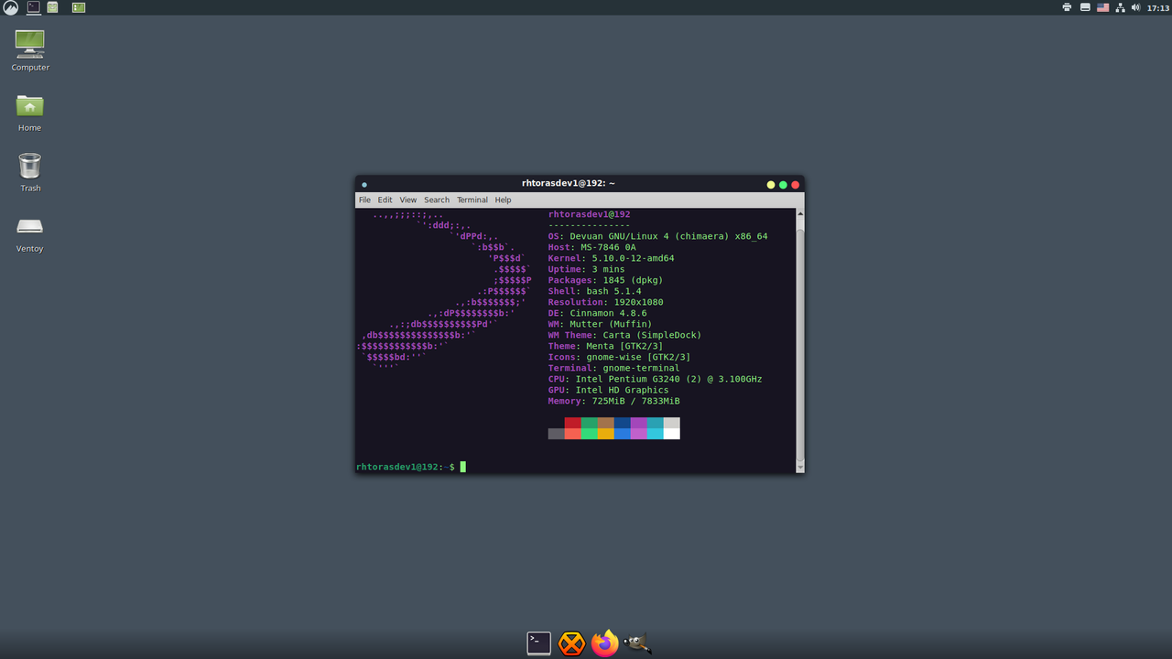Image resolution: width=1172 pixels, height=659 pixels.
Task: Close the terminal with the red button
Action: tap(796, 185)
